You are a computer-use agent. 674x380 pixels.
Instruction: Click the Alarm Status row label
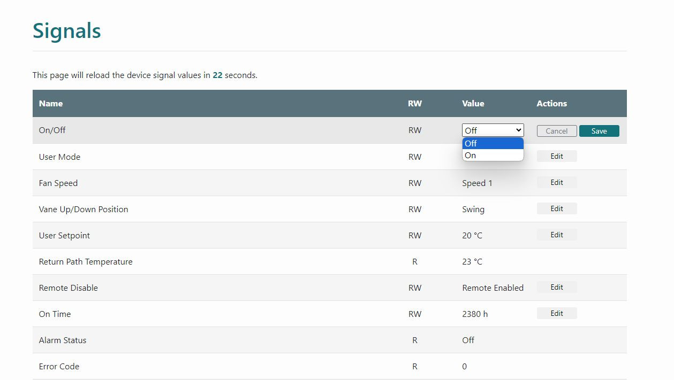pos(63,340)
